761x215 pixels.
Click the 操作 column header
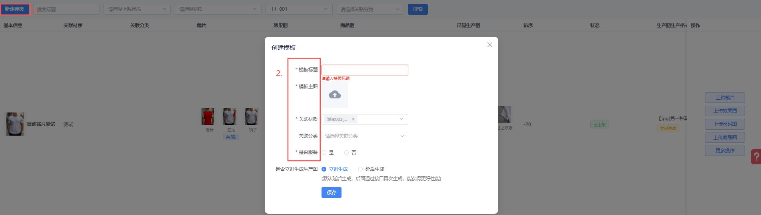[695, 26]
